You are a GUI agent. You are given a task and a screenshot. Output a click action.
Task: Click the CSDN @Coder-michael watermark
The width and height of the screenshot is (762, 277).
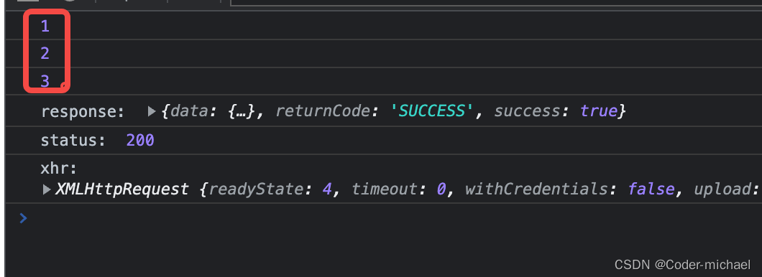click(682, 264)
